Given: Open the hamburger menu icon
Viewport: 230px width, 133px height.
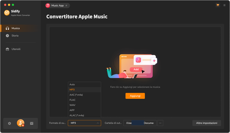Looking at the screenshot, I should click(224, 5).
